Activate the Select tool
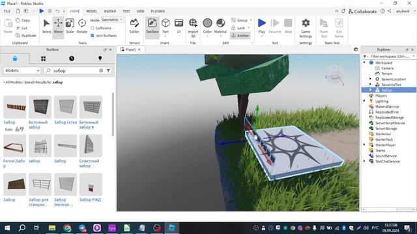 [x=46, y=26]
